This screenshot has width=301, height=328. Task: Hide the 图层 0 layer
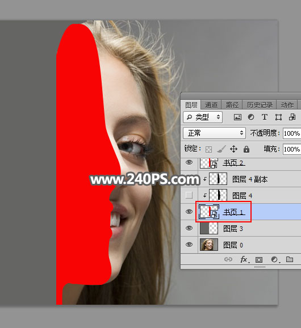(189, 245)
